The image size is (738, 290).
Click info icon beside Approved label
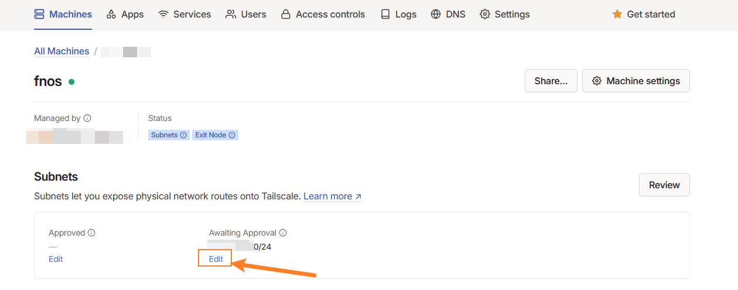(91, 233)
